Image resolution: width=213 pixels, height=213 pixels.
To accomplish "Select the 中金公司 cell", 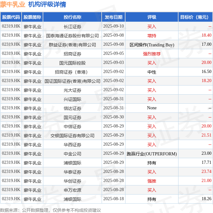I will 72,154.
